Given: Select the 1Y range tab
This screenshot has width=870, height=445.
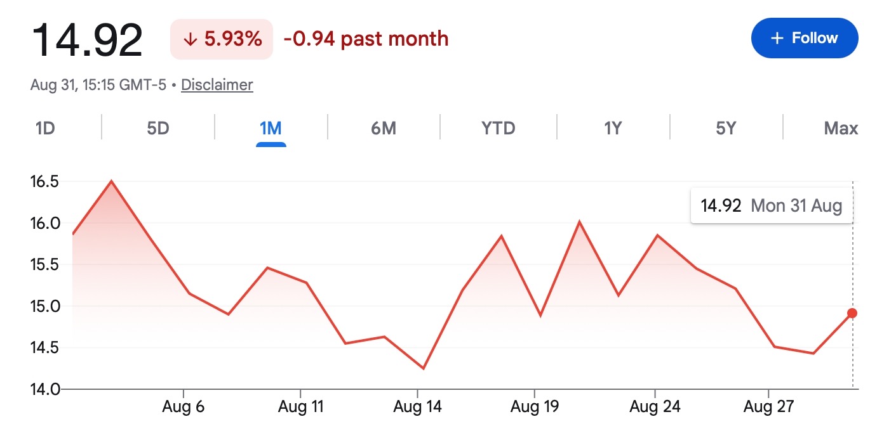Looking at the screenshot, I should [613, 129].
